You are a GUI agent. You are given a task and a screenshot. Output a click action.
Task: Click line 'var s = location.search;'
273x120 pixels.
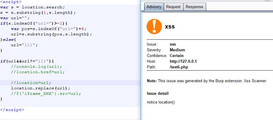coord(33,7)
